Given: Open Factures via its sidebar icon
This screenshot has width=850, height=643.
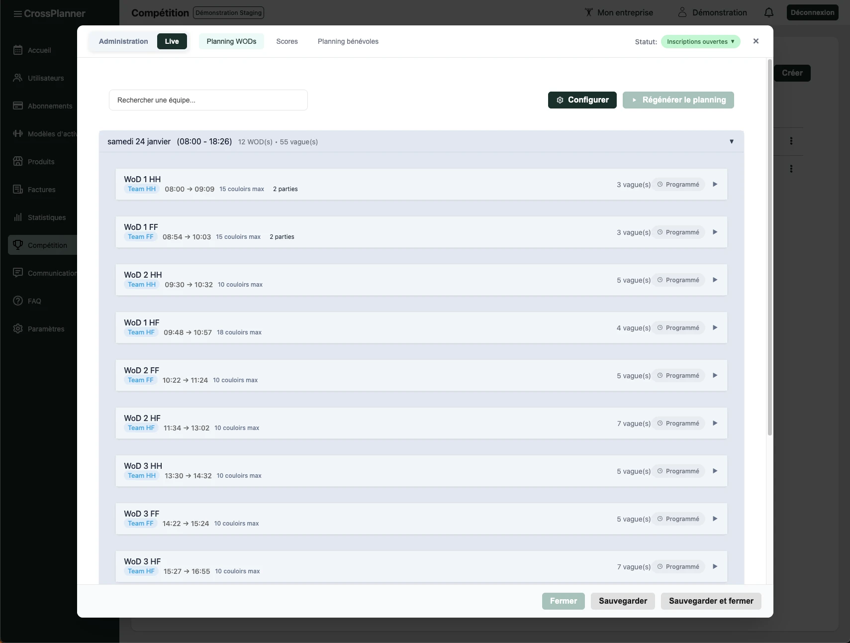Looking at the screenshot, I should (x=18, y=189).
